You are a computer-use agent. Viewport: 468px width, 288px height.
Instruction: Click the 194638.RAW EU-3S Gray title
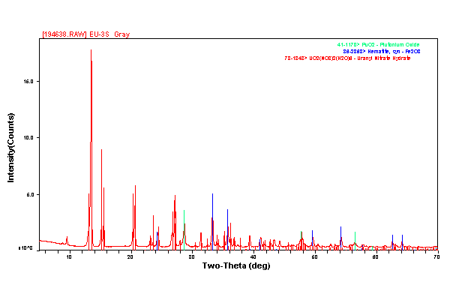[86, 34]
